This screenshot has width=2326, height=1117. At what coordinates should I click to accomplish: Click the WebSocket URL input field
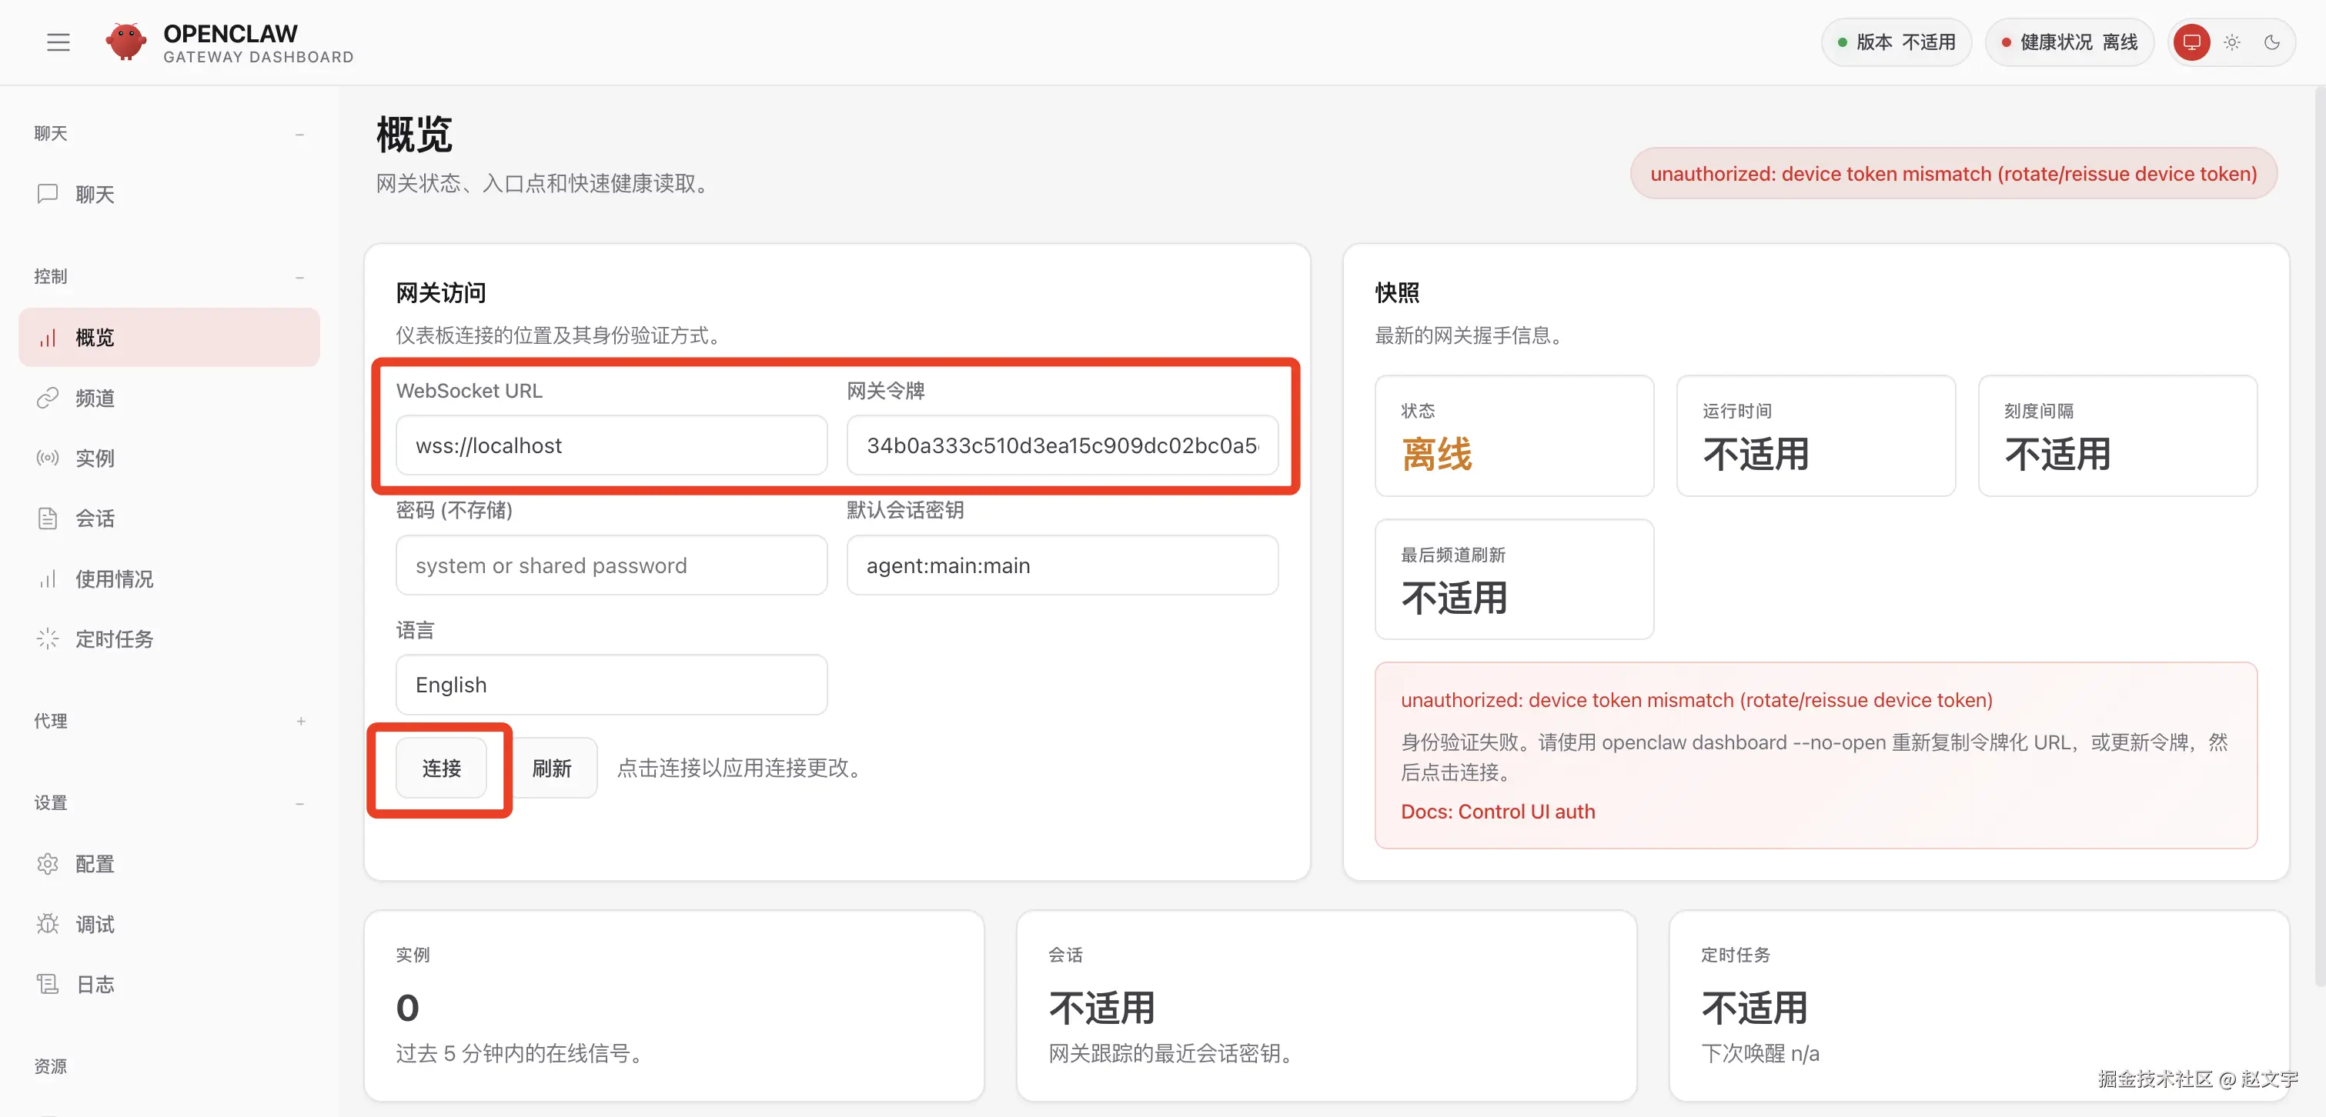coord(610,445)
